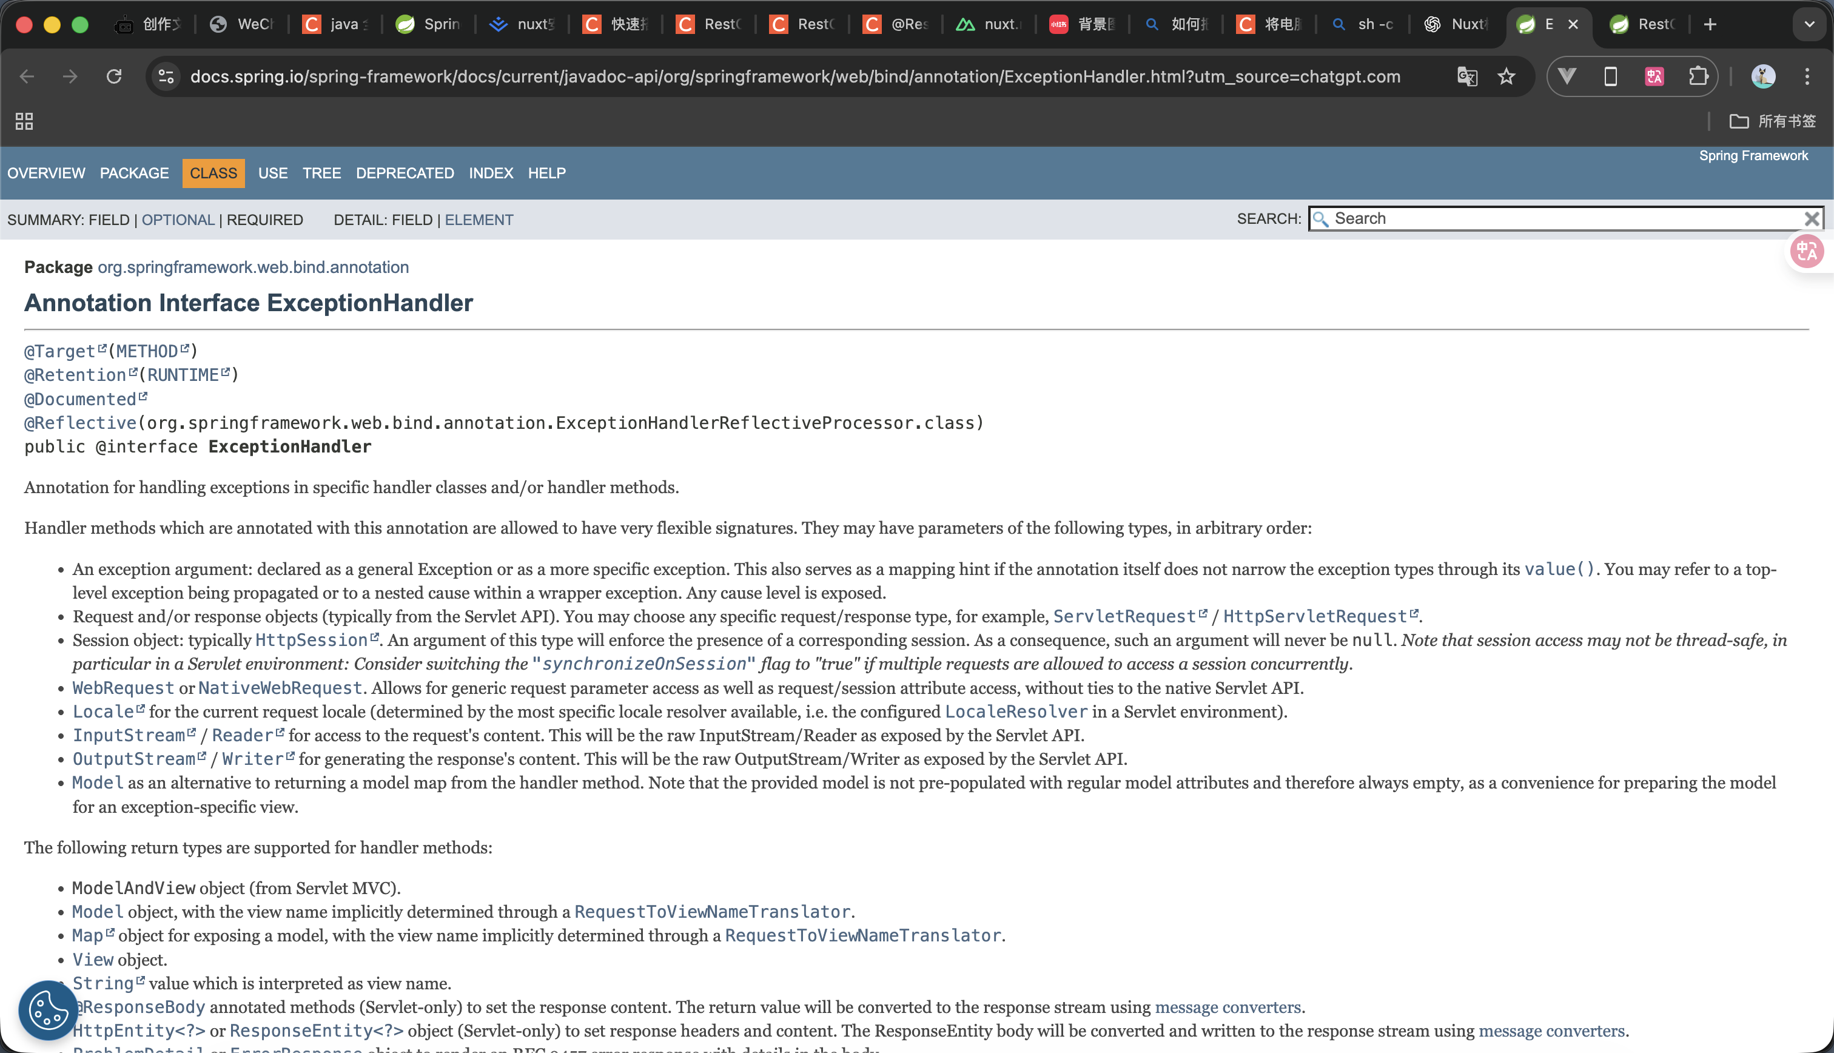Image resolution: width=1834 pixels, height=1053 pixels.
Task: Open the 所有书签 bookmarks folder
Action: 1773,121
